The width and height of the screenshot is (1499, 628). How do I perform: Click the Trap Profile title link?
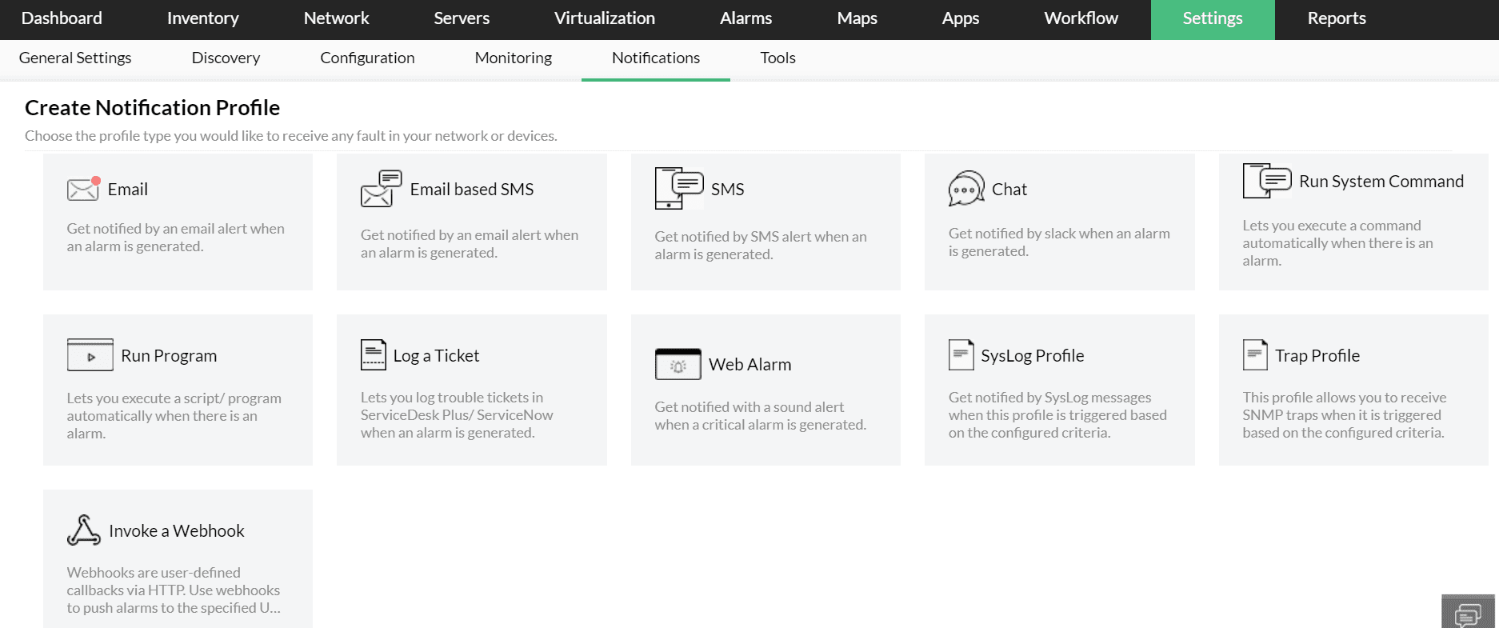pyautogui.click(x=1317, y=356)
